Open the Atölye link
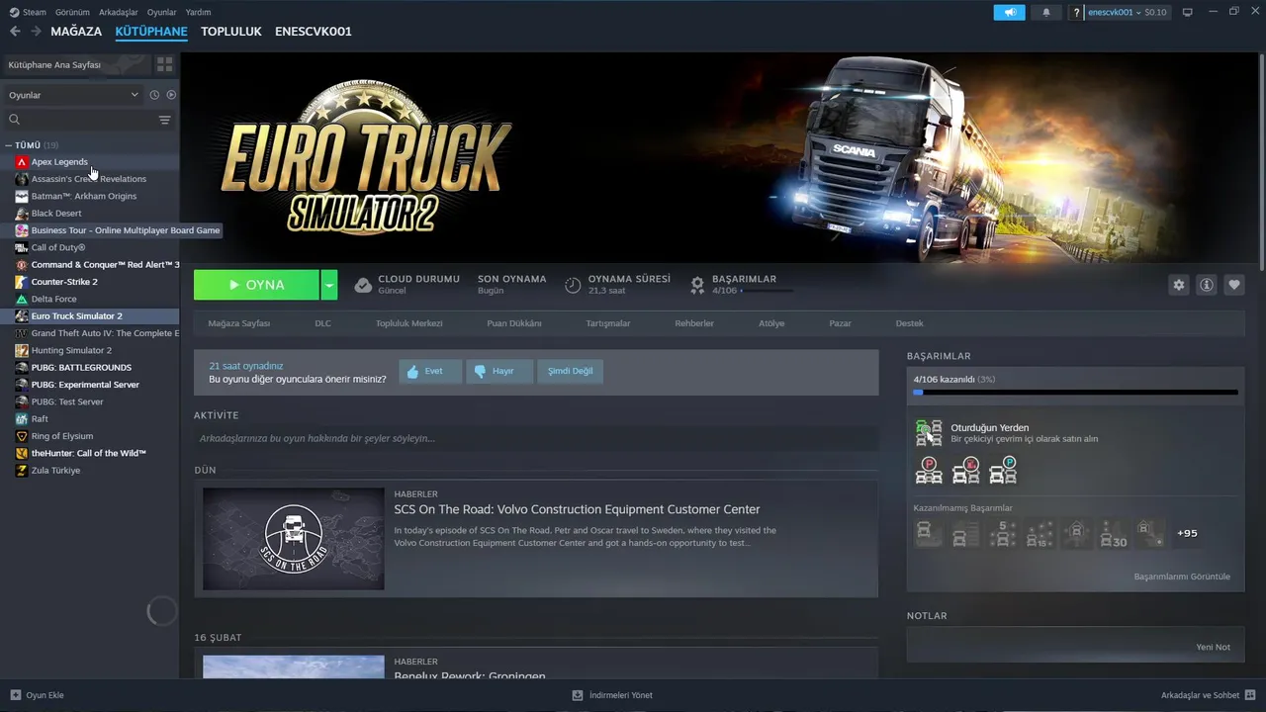This screenshot has height=712, width=1266. pos(771,323)
